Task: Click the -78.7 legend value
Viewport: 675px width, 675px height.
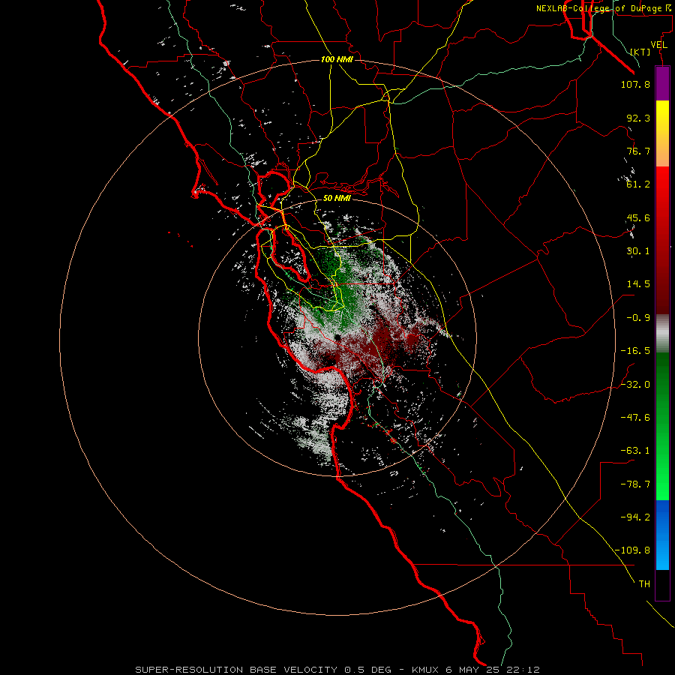Action: click(x=635, y=484)
